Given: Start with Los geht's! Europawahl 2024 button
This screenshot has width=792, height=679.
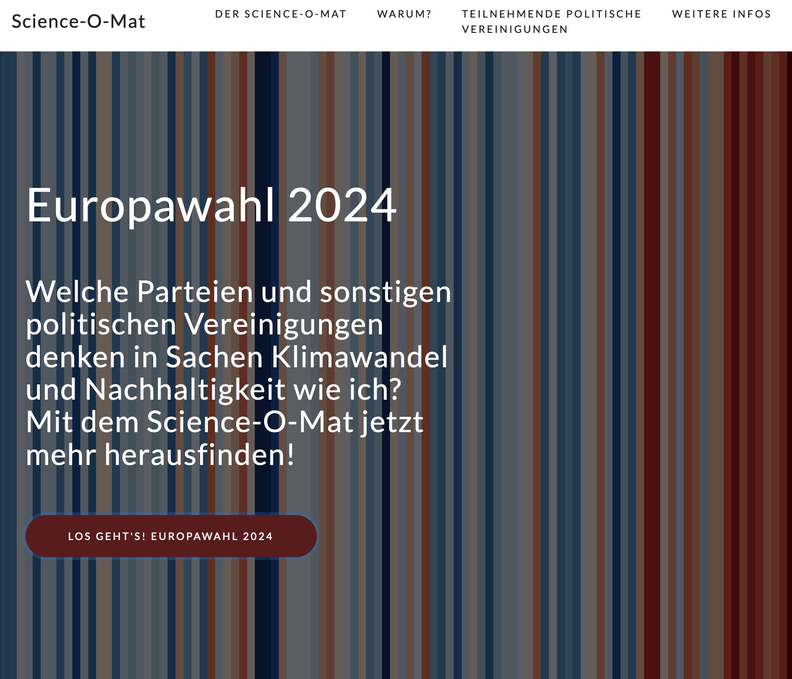Looking at the screenshot, I should (x=171, y=536).
